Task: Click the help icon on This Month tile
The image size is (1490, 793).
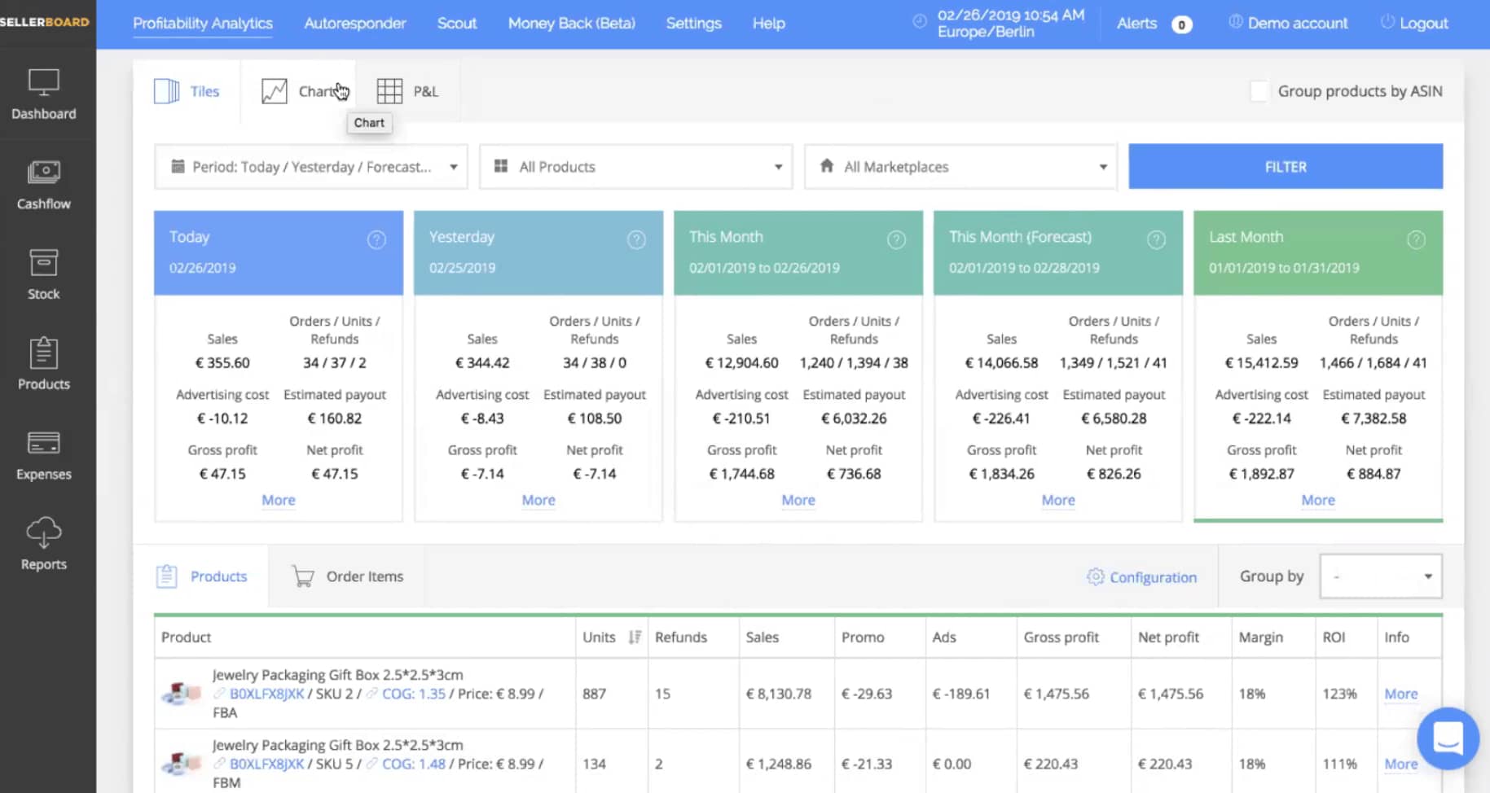Action: coord(896,239)
